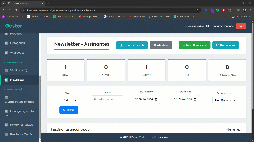Viewport: 254px width, 142px height.
Task: Click the Data Início date field
Action: [x=146, y=99]
